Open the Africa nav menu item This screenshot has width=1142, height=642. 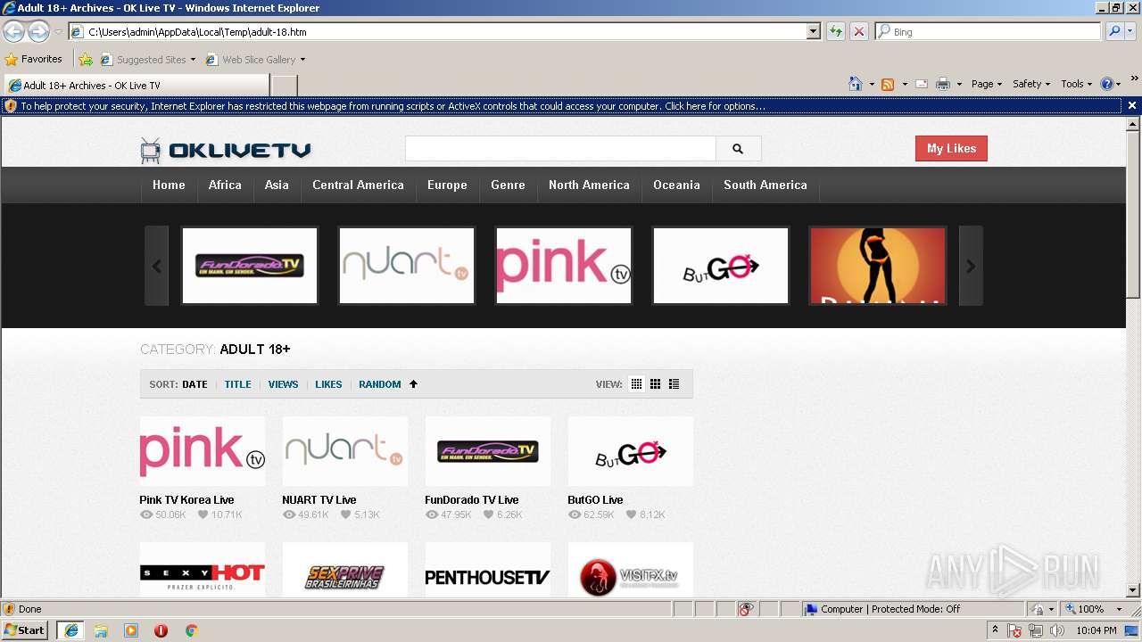225,185
